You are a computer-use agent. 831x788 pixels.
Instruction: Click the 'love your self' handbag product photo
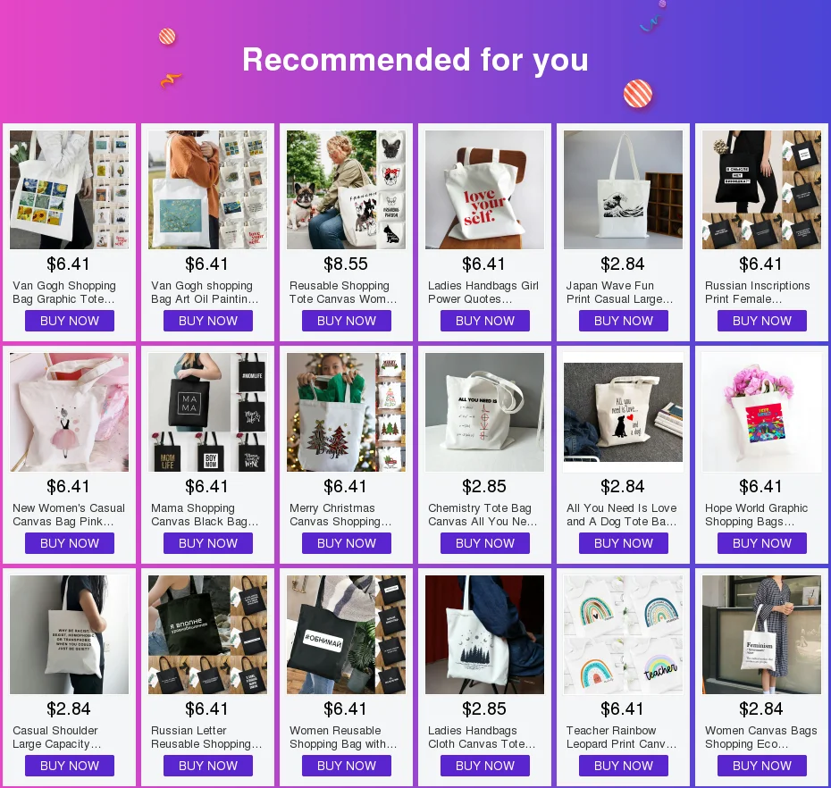[x=484, y=189]
